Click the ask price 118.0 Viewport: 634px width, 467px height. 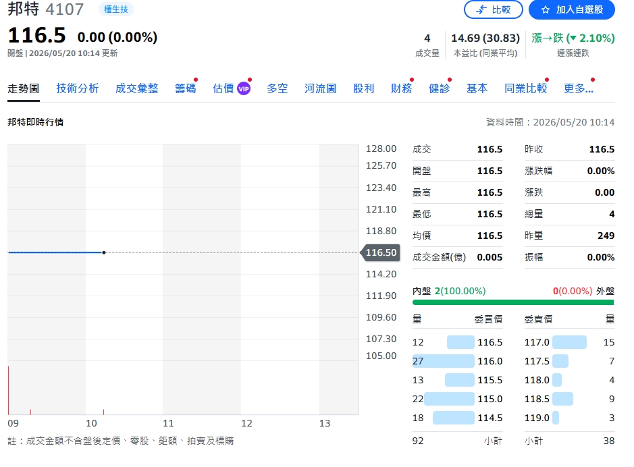click(537, 380)
